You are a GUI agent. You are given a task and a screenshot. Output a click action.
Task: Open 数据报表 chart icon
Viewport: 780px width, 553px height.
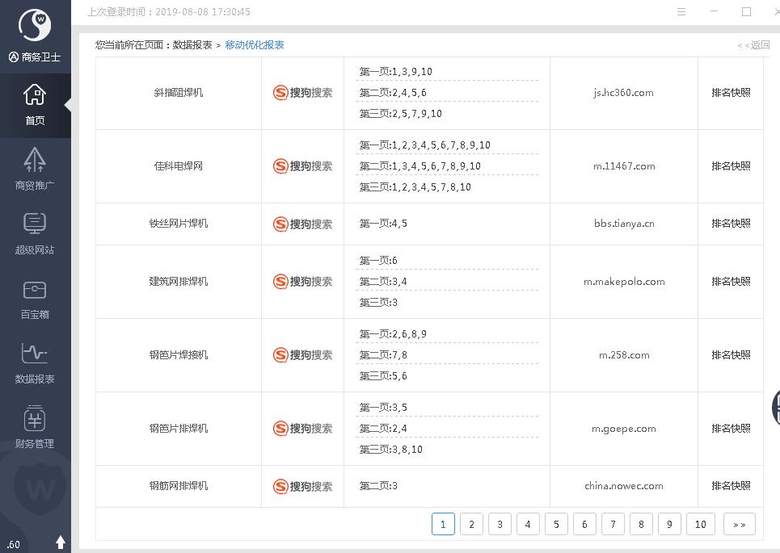click(35, 362)
